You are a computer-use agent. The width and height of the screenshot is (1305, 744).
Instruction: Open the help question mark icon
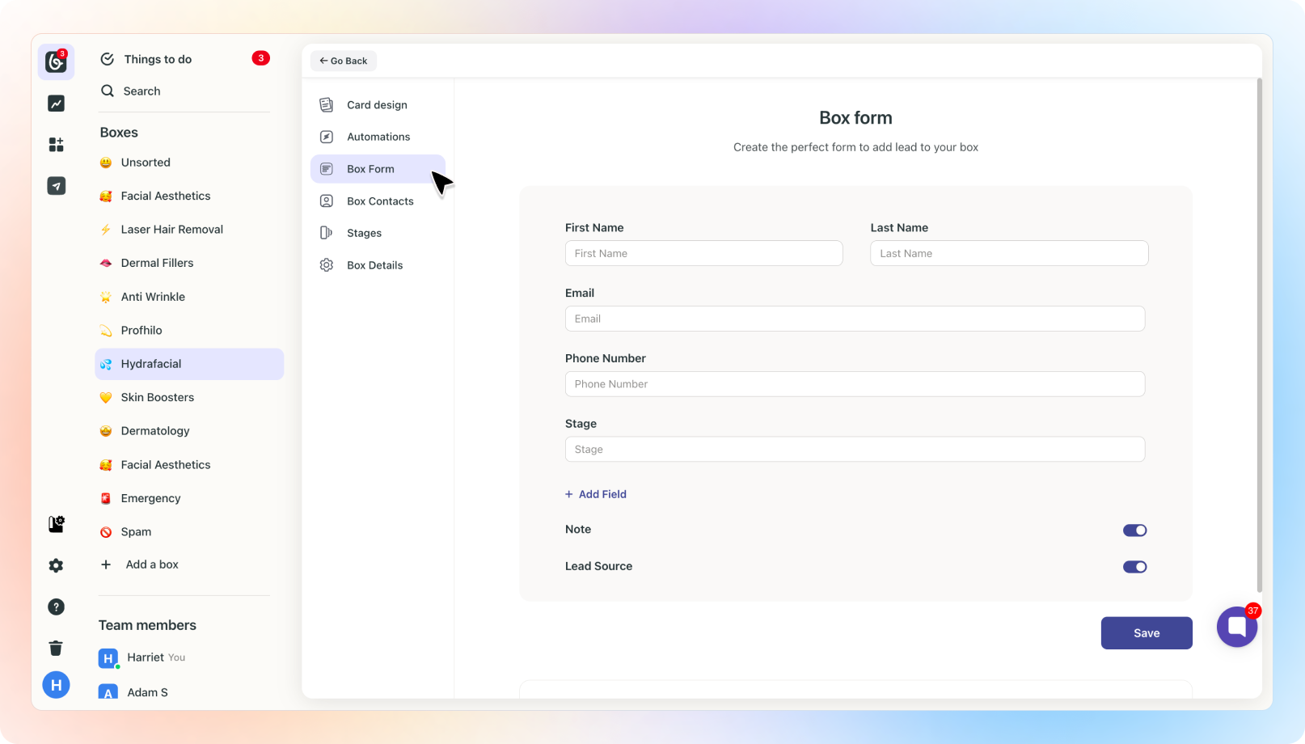click(x=56, y=607)
